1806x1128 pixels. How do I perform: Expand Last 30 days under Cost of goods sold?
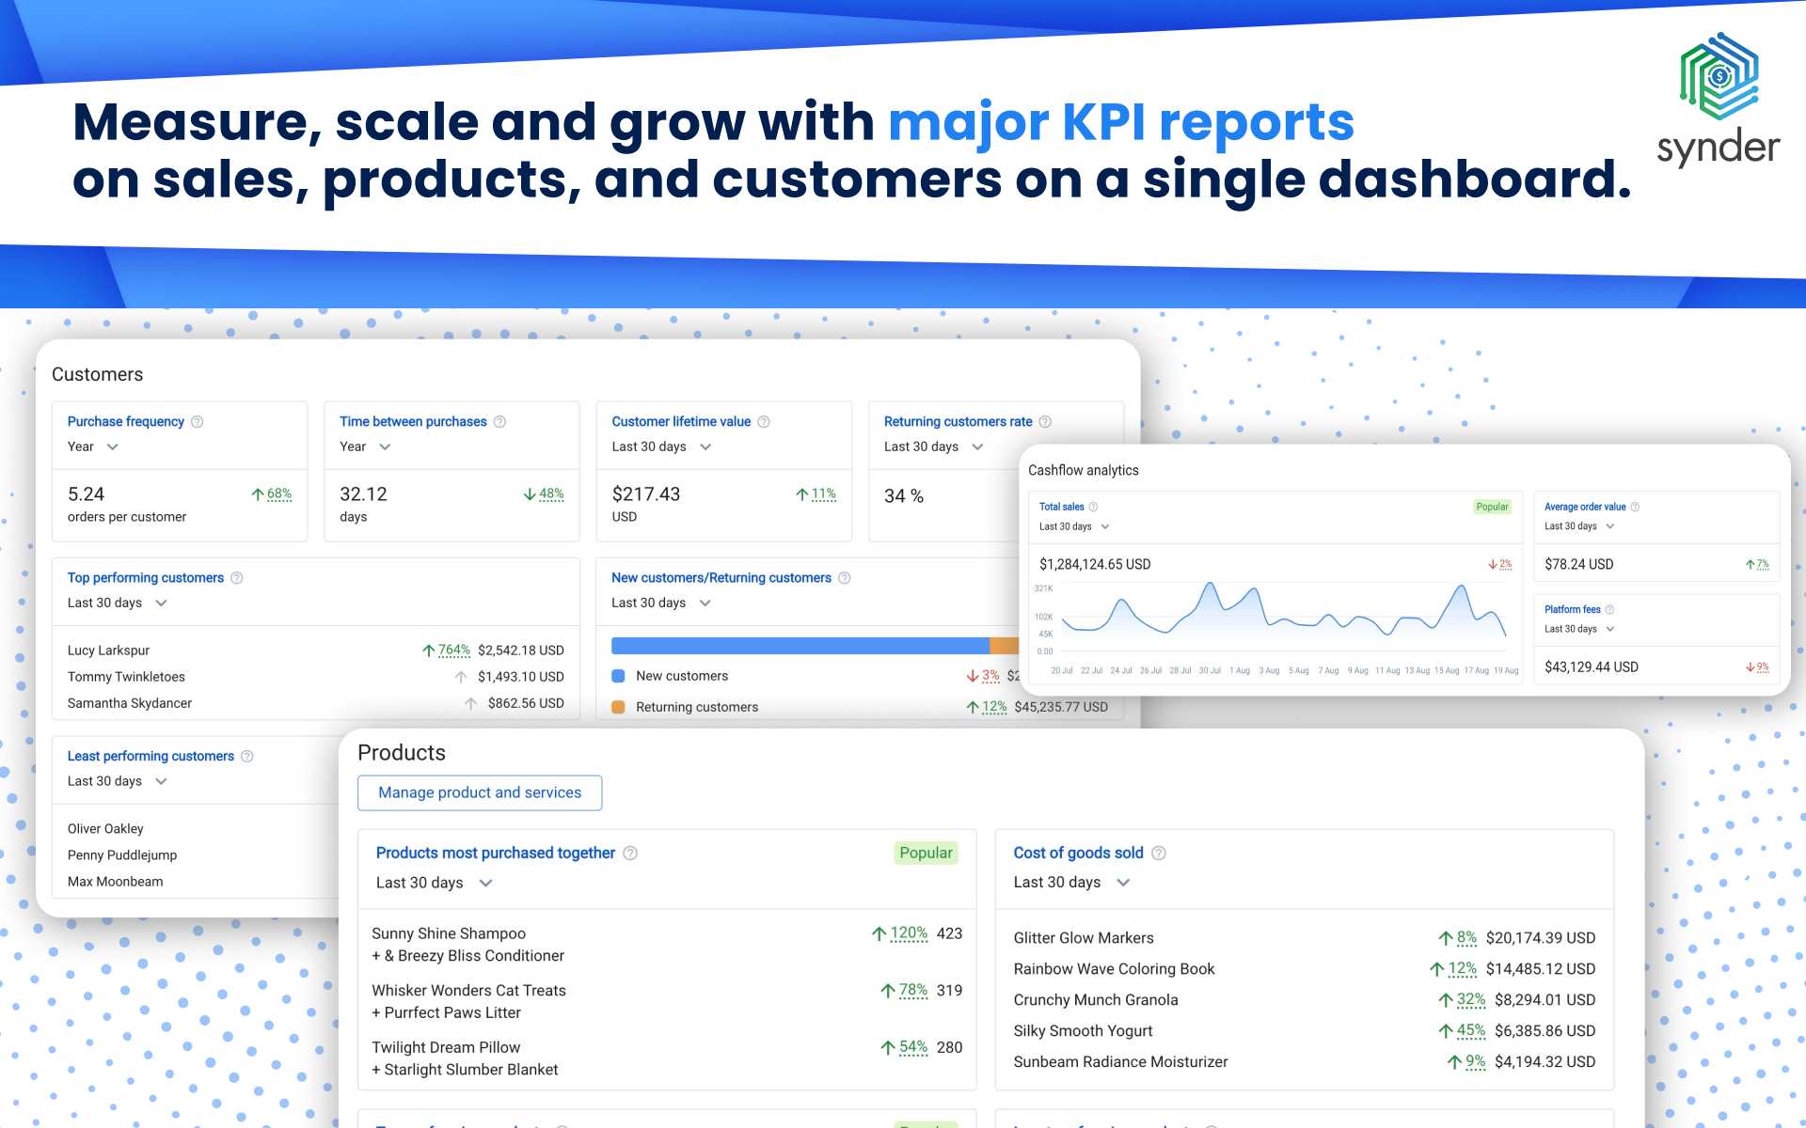(1071, 883)
